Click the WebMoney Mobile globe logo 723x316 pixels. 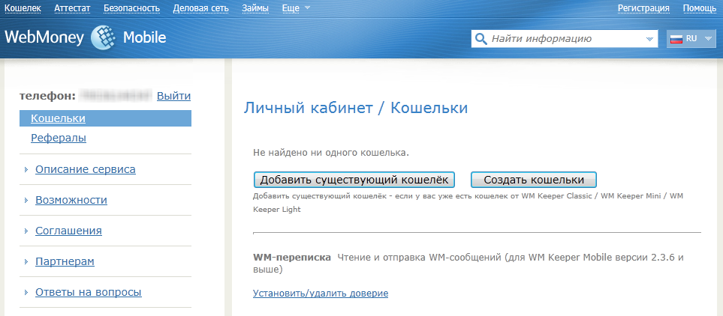pyautogui.click(x=104, y=37)
